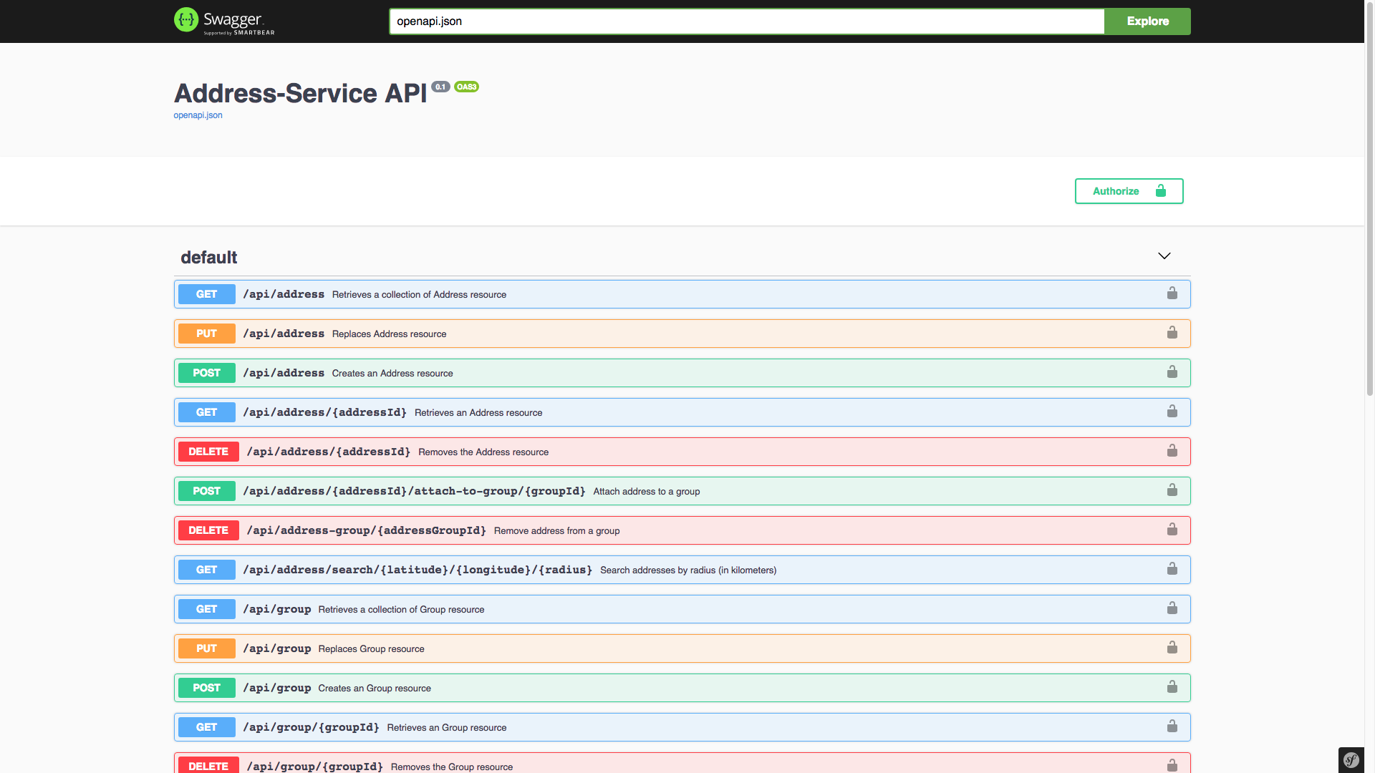This screenshot has height=773, width=1375.
Task: Click the lock icon on POST /api/address row
Action: pos(1172,372)
